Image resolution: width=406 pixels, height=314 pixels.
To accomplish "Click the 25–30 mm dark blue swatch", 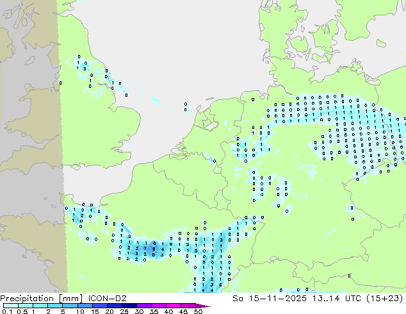I will click(x=129, y=306).
